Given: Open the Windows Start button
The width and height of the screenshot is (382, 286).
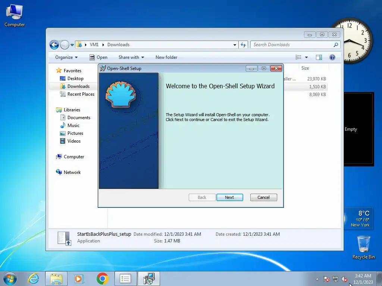Looking at the screenshot, I should point(10,279).
